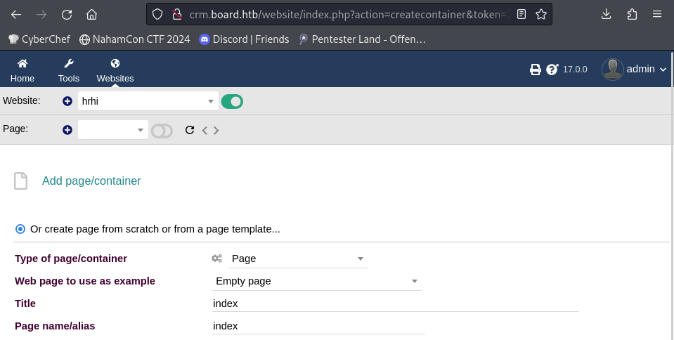Open the Websites menu
674x340 pixels.
115,71
